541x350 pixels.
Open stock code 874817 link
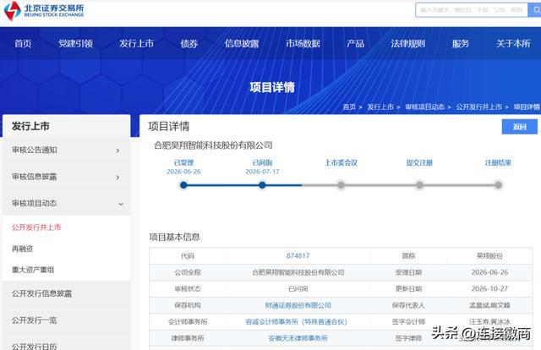coord(298,256)
